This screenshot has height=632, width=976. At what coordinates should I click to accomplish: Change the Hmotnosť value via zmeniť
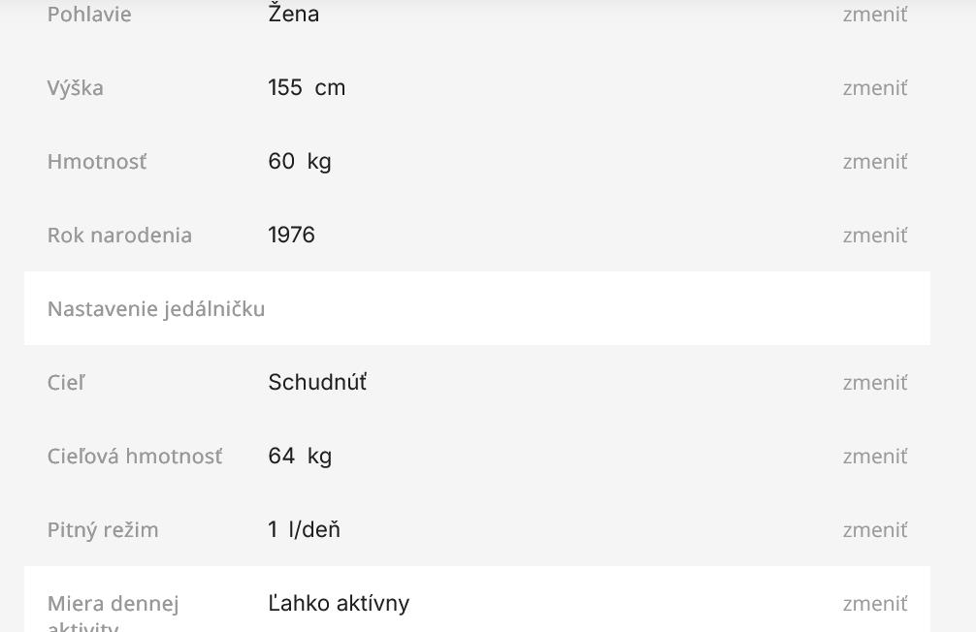(x=874, y=162)
